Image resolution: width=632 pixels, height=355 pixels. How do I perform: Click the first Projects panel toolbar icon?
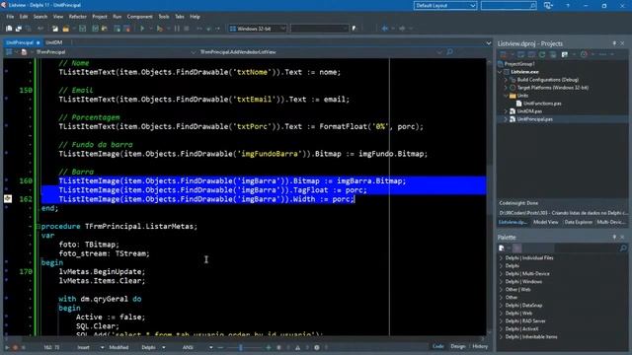click(x=503, y=54)
